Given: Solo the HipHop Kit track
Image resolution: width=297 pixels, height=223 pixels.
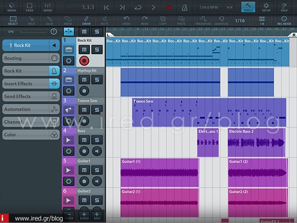Looking at the screenshot, I should pyautogui.click(x=97, y=80).
